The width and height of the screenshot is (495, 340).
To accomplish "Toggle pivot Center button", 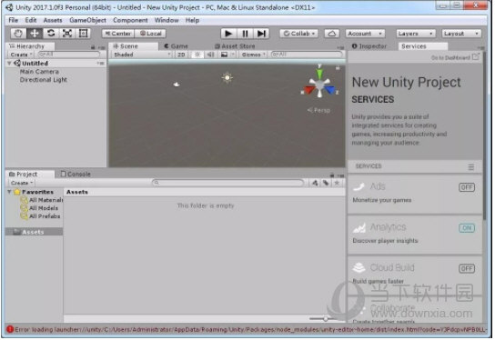I will pos(118,34).
